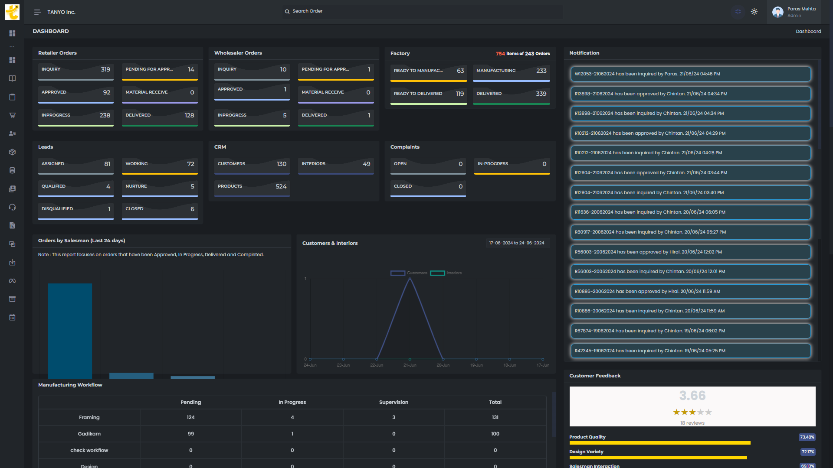Click the Dashboard breadcrumb link
Image resolution: width=833 pixels, height=468 pixels.
click(x=808, y=31)
